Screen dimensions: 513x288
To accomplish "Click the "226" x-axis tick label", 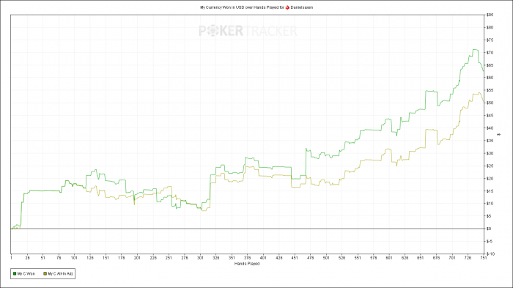I will [153, 258].
